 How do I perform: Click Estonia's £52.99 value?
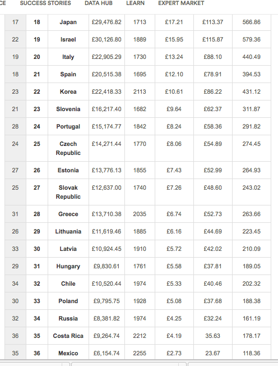tap(213, 170)
